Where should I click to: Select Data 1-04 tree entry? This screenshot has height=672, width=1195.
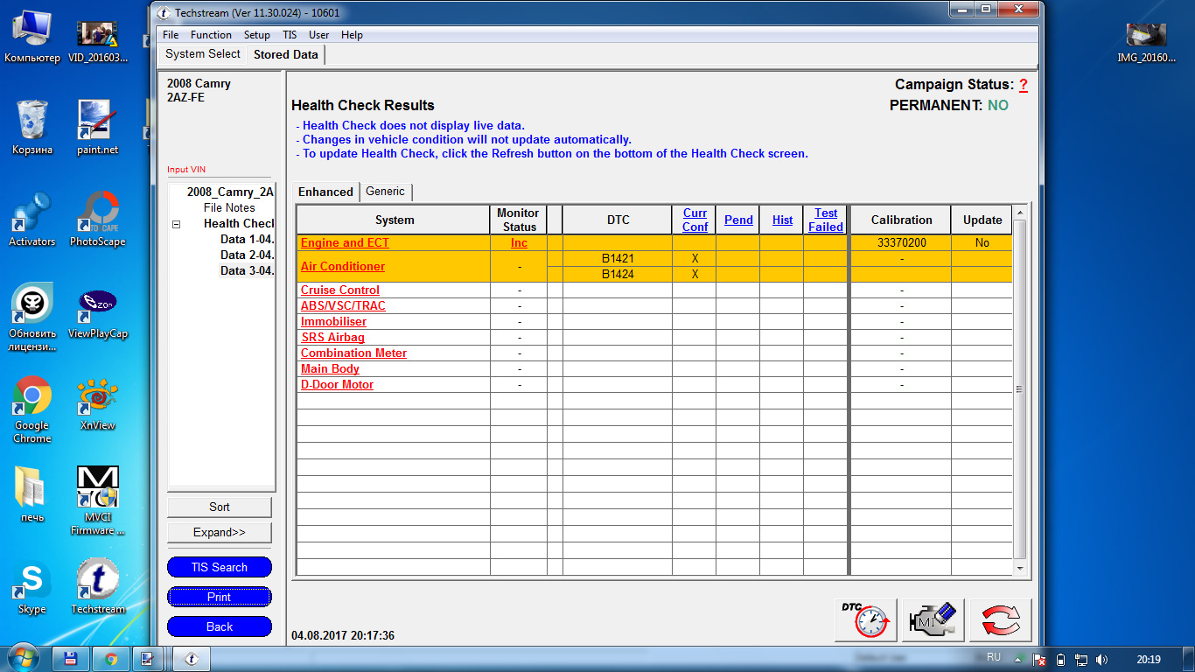247,239
